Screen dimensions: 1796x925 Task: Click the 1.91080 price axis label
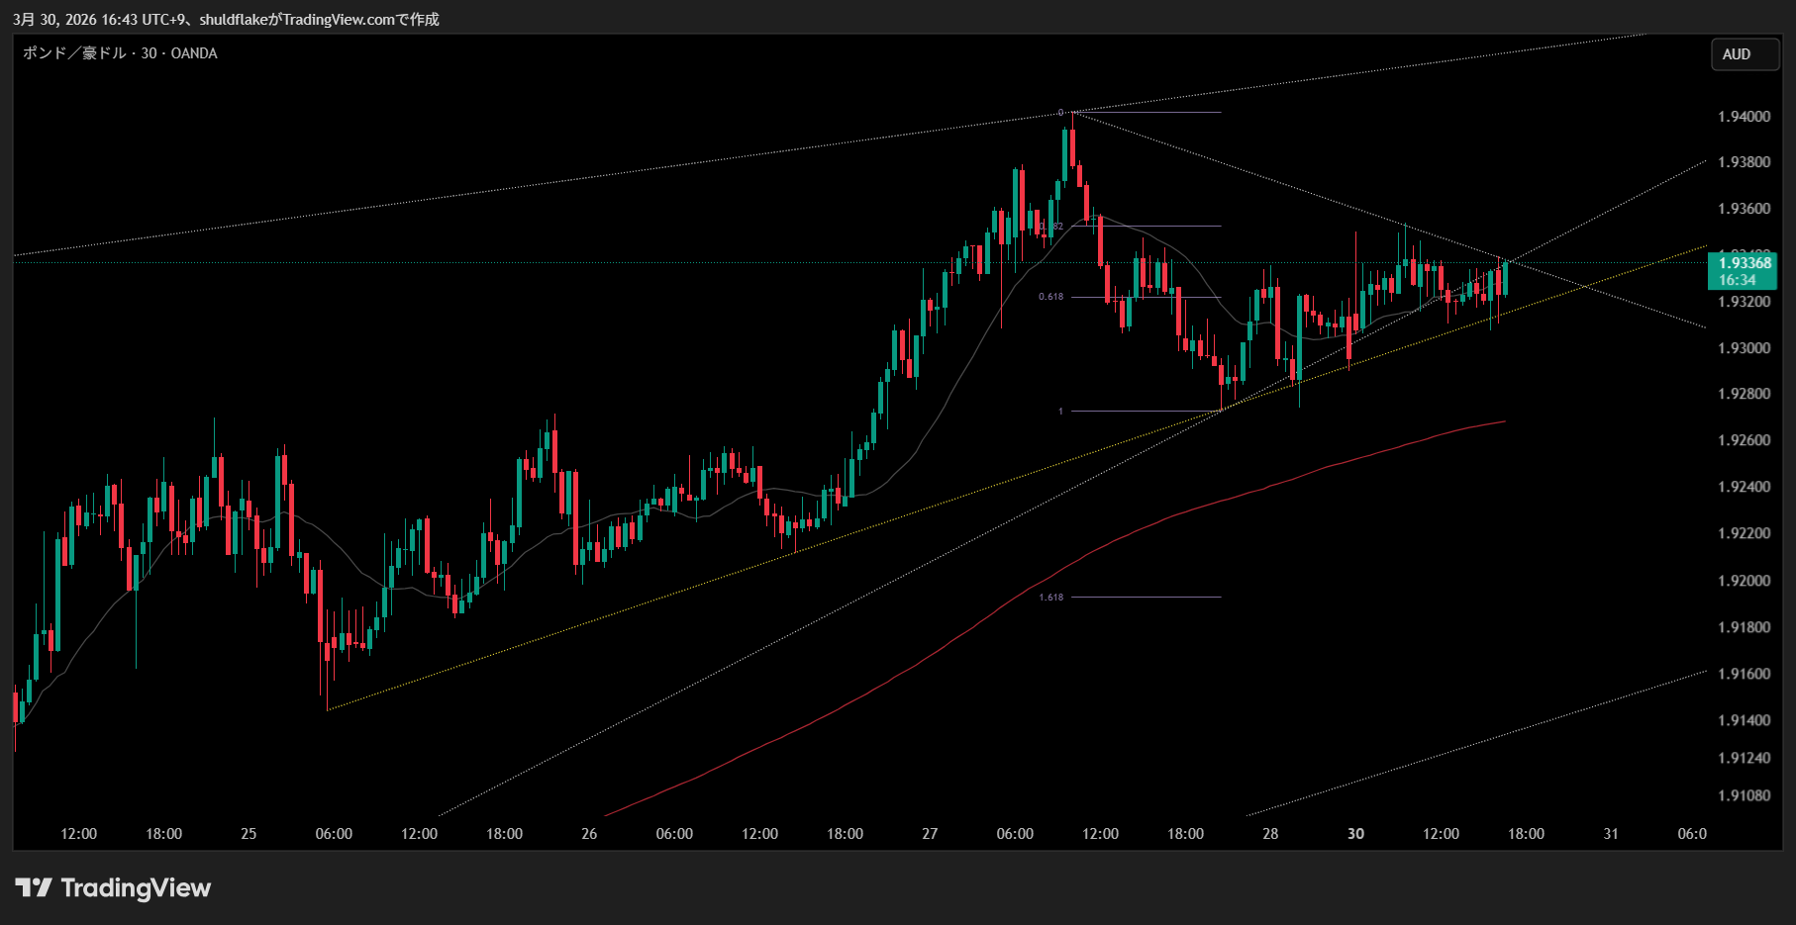pyautogui.click(x=1744, y=795)
